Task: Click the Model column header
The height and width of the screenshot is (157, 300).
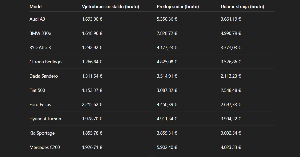Action: [36, 7]
